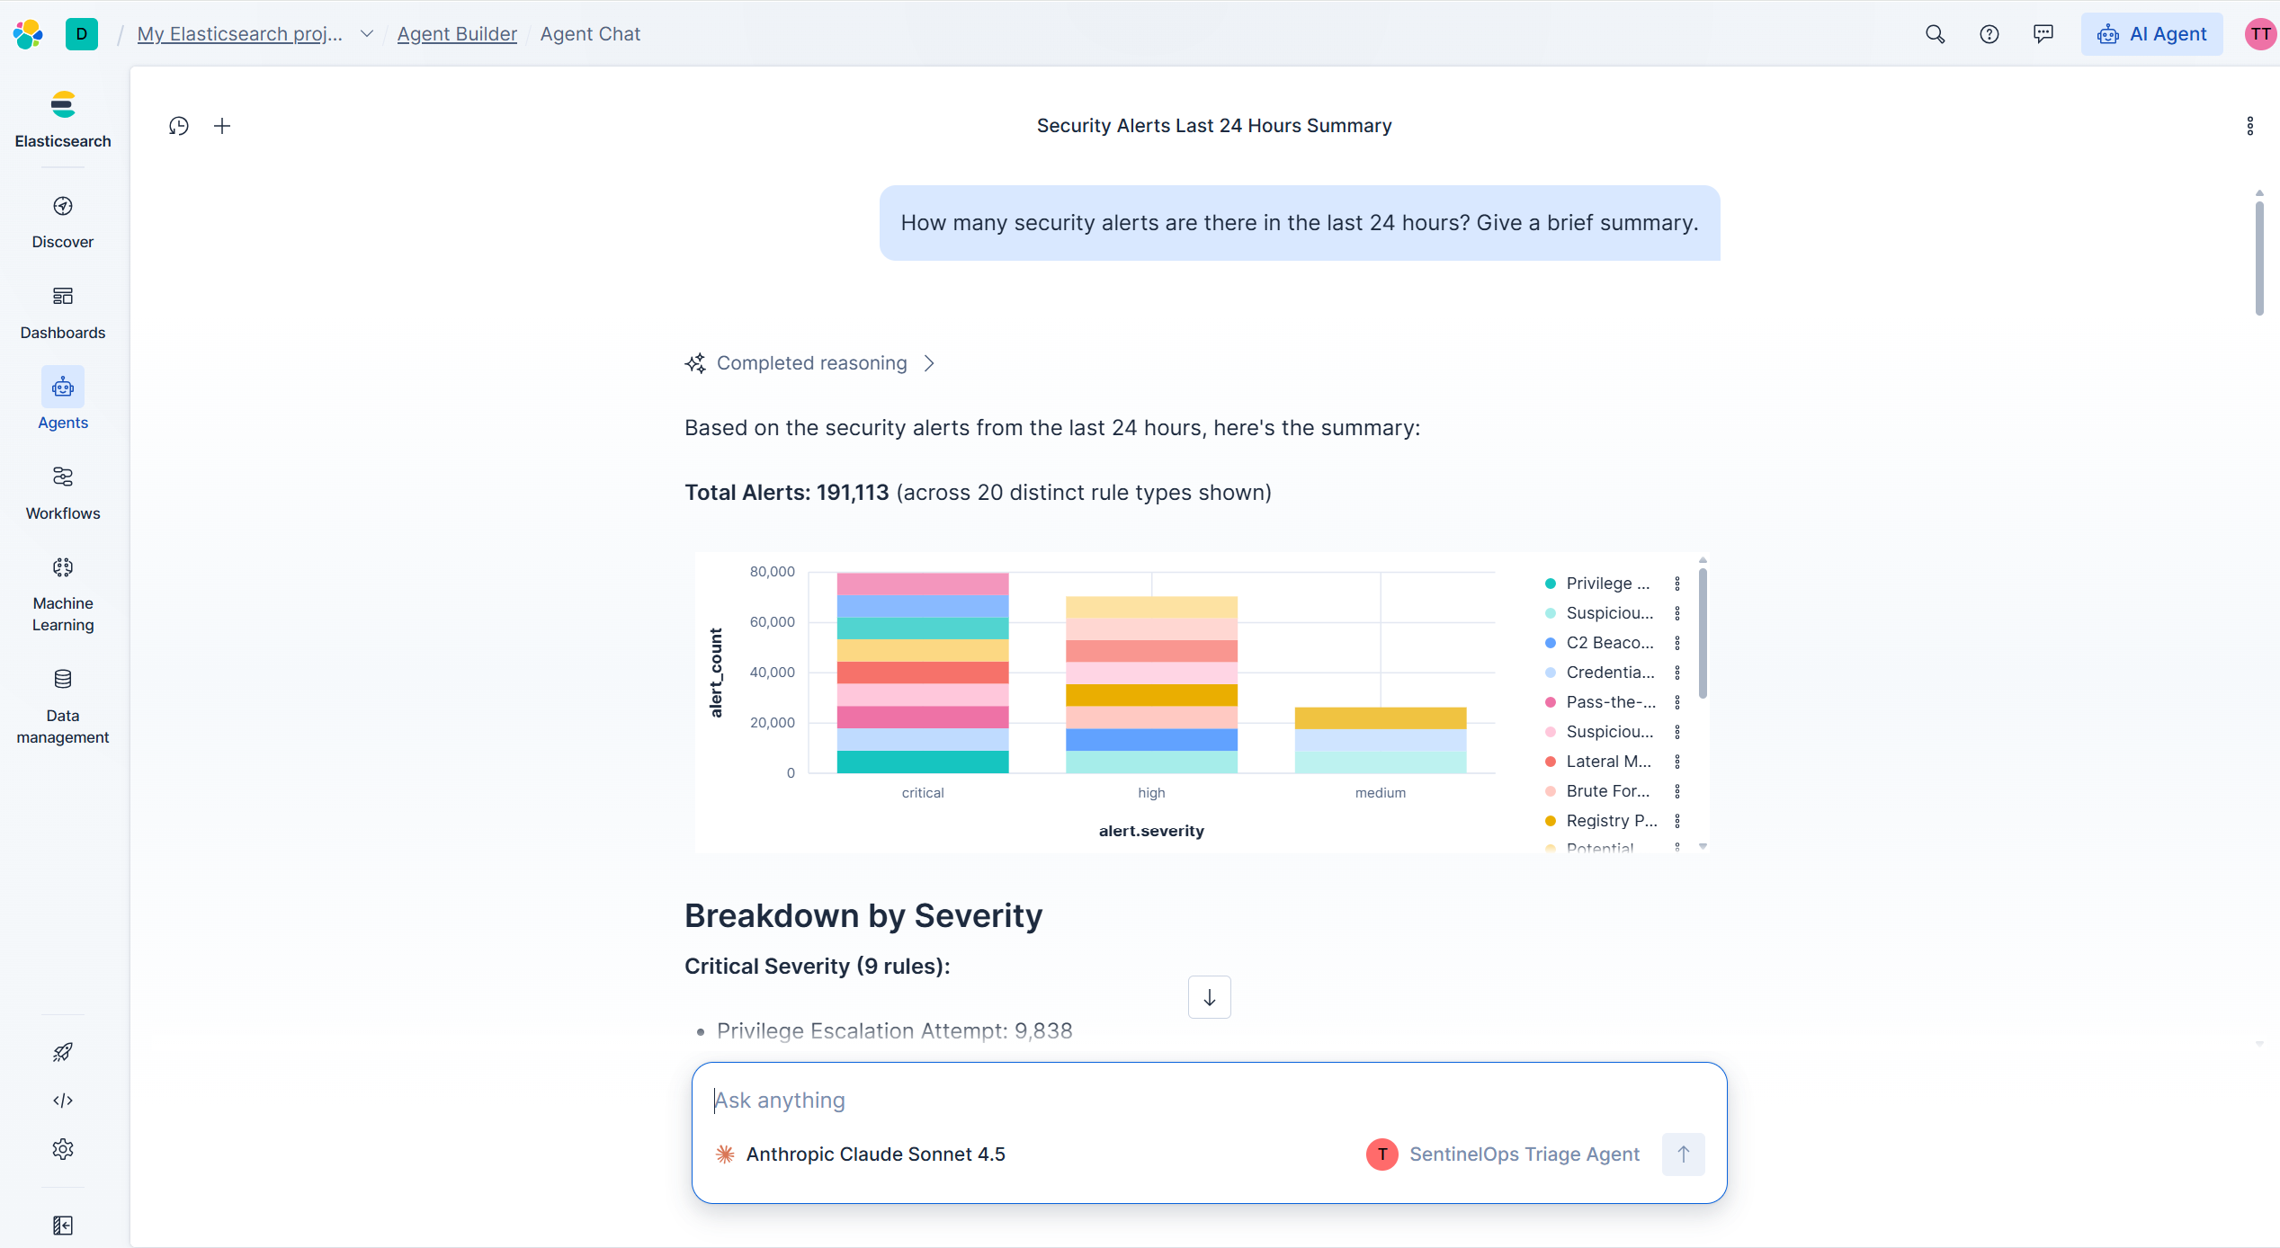2280x1248 pixels.
Task: Open Machine Learning from the sidebar
Action: 63,593
